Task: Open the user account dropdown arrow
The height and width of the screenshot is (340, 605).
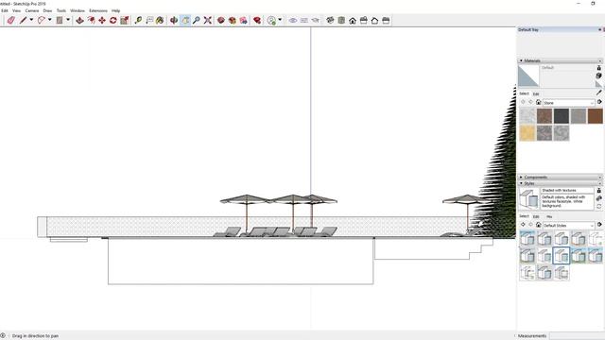Action: (280, 20)
